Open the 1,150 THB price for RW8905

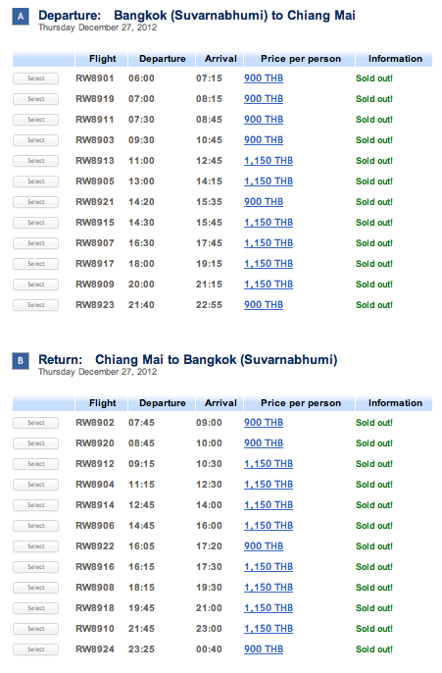pyautogui.click(x=269, y=181)
